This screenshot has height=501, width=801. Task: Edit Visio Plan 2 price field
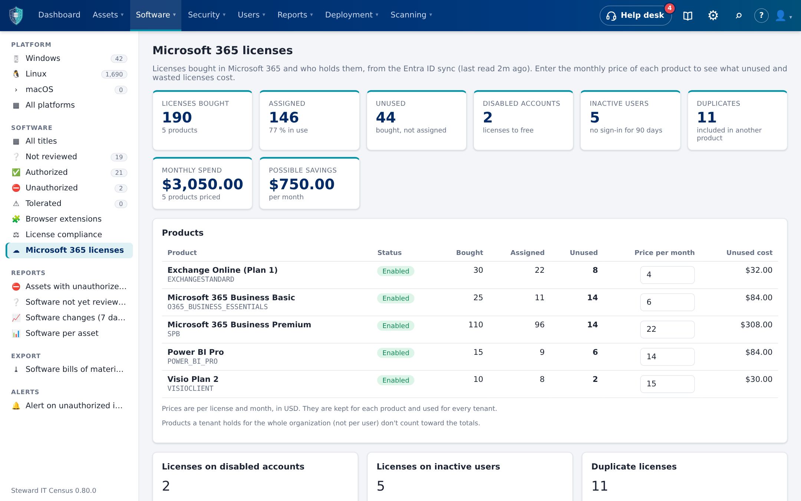pyautogui.click(x=667, y=384)
